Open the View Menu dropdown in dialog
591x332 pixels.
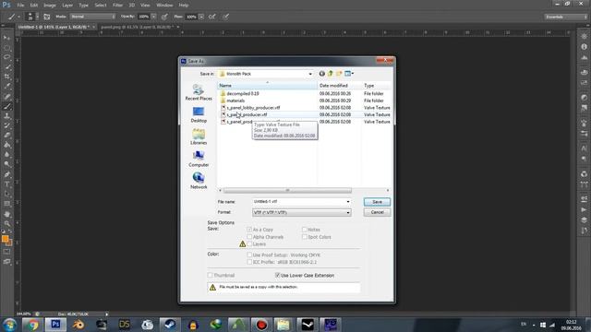point(349,74)
